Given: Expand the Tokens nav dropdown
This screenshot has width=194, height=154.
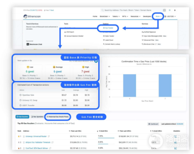Looking at the screenshot, I should click(116, 16).
